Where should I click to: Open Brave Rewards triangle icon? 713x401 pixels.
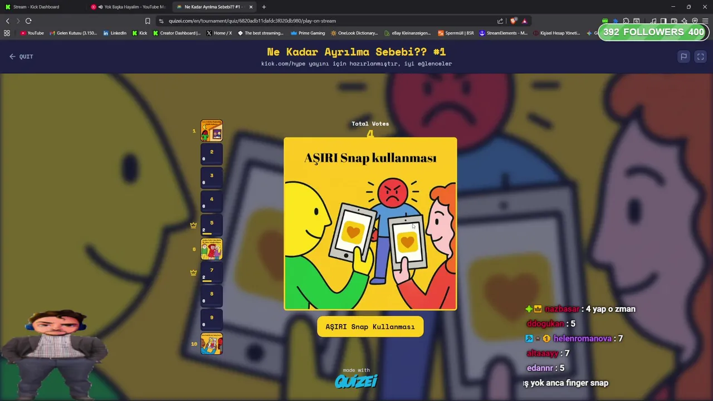click(524, 21)
